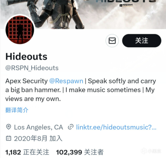Click the Hideouts display name

pyautogui.click(x=26, y=57)
